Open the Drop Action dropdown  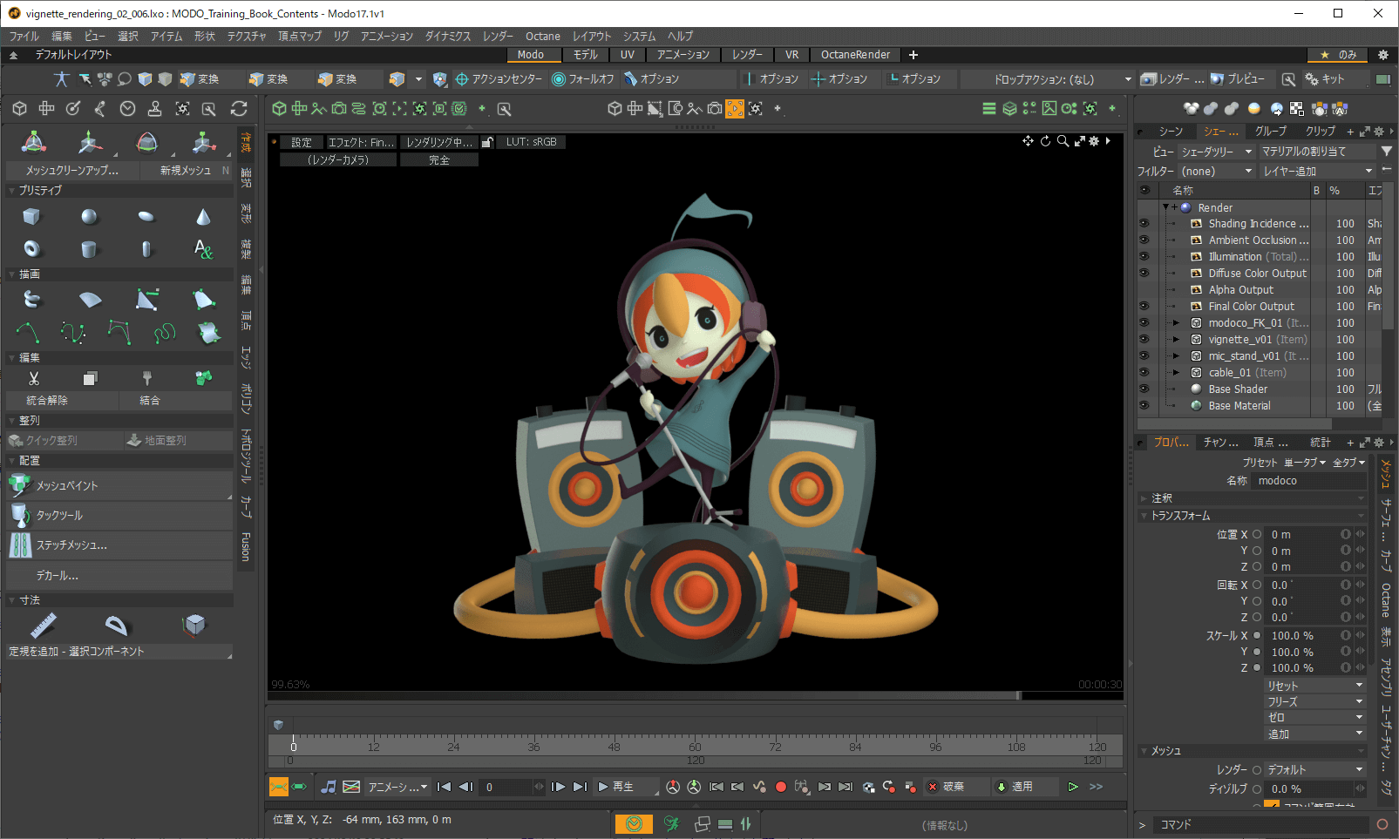[x=1047, y=78]
